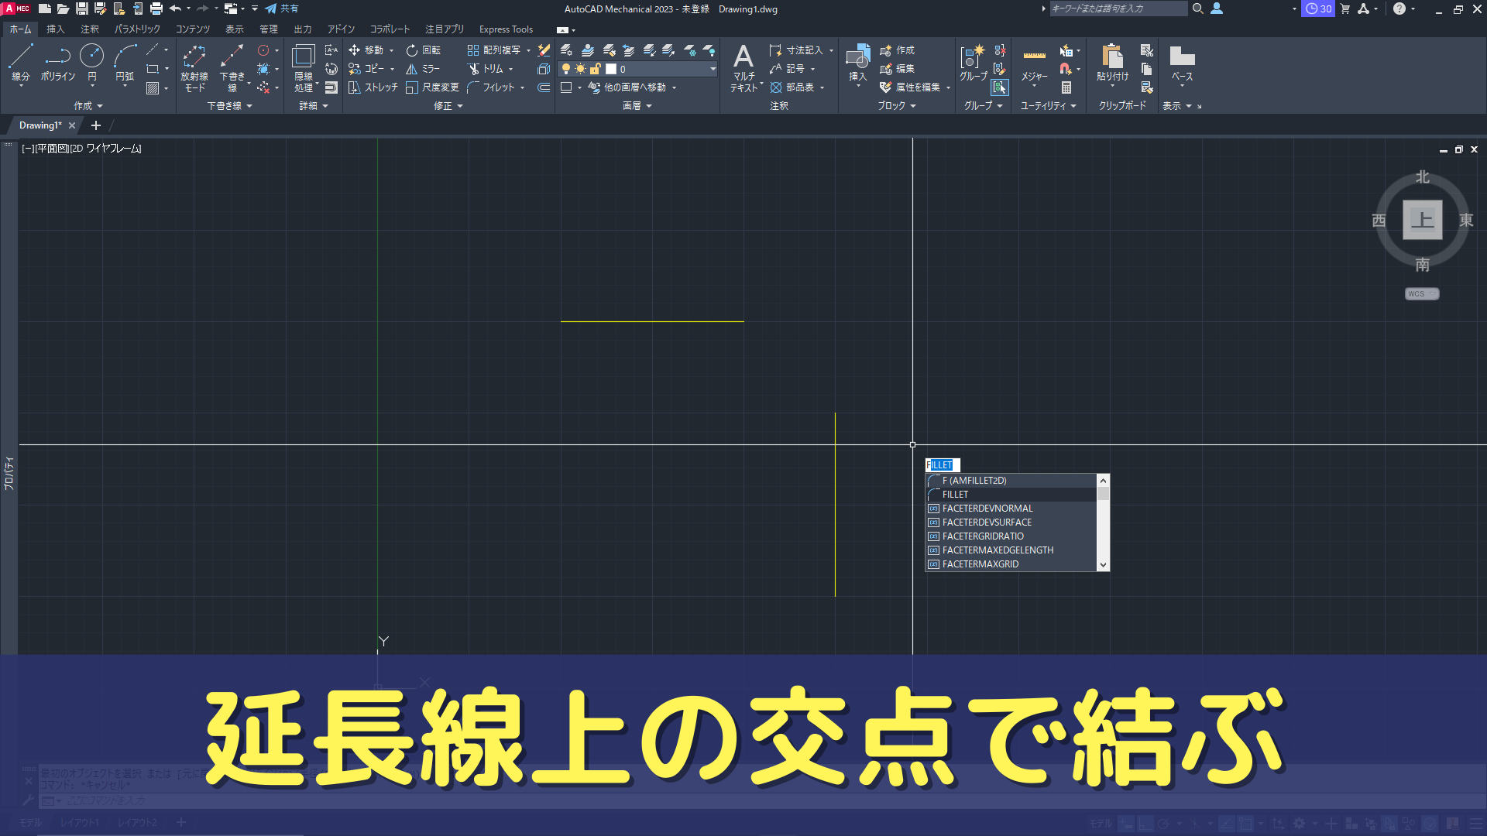
Task: Toggle the layer lock padlock icon
Action: (595, 68)
